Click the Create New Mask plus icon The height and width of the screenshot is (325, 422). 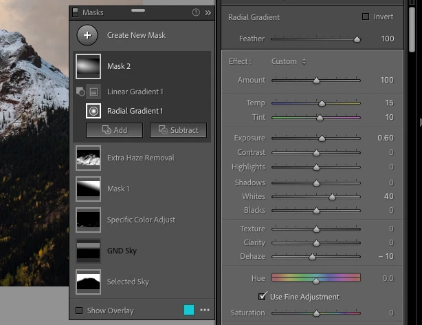pos(87,35)
